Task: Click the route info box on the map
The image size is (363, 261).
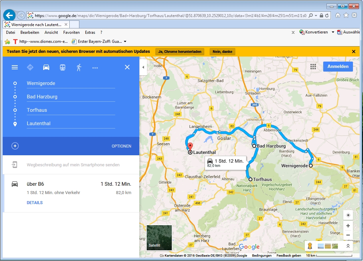Action: tap(226, 163)
